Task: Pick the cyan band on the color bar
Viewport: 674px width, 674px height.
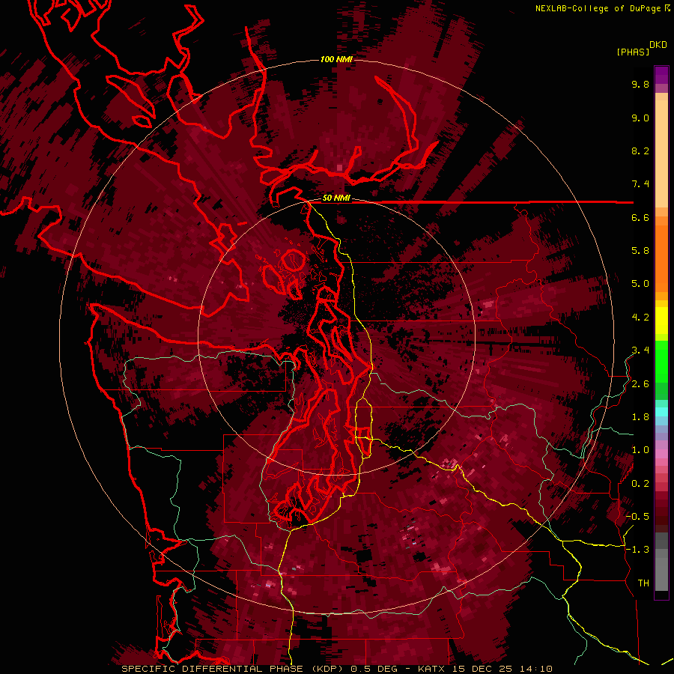Action: pyautogui.click(x=661, y=412)
